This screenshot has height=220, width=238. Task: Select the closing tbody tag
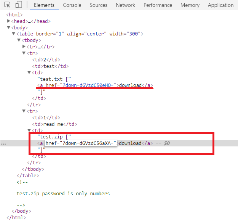coord(33,169)
